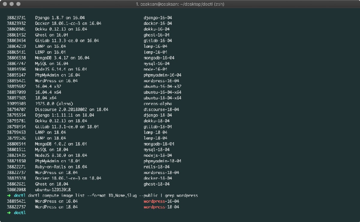Click slug rails-18-04
360x222 pixels.
click(x=157, y=167)
